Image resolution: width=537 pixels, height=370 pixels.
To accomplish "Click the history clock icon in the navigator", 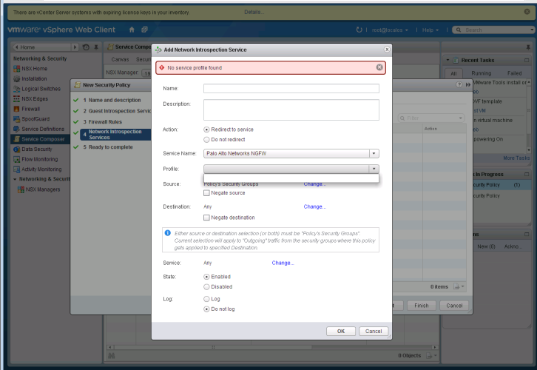I will pos(86,47).
